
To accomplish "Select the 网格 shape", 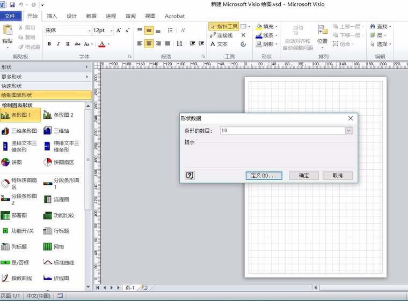I will 54,247.
